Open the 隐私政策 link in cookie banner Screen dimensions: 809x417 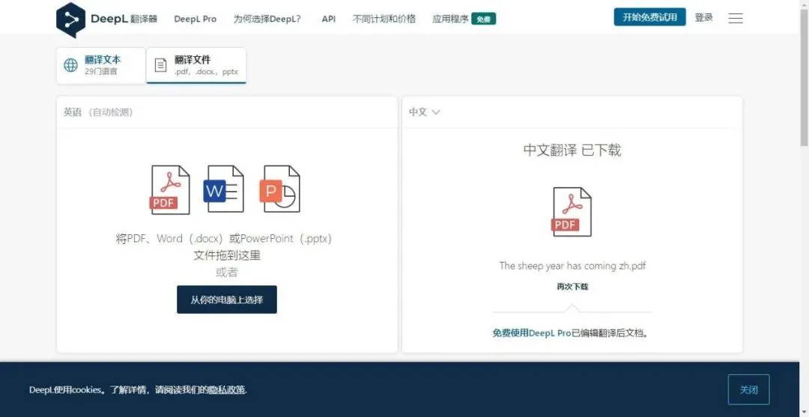226,390
